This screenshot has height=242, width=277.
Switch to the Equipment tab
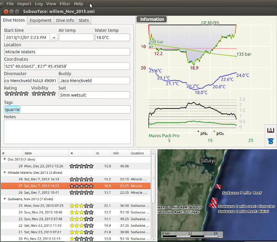[40, 20]
